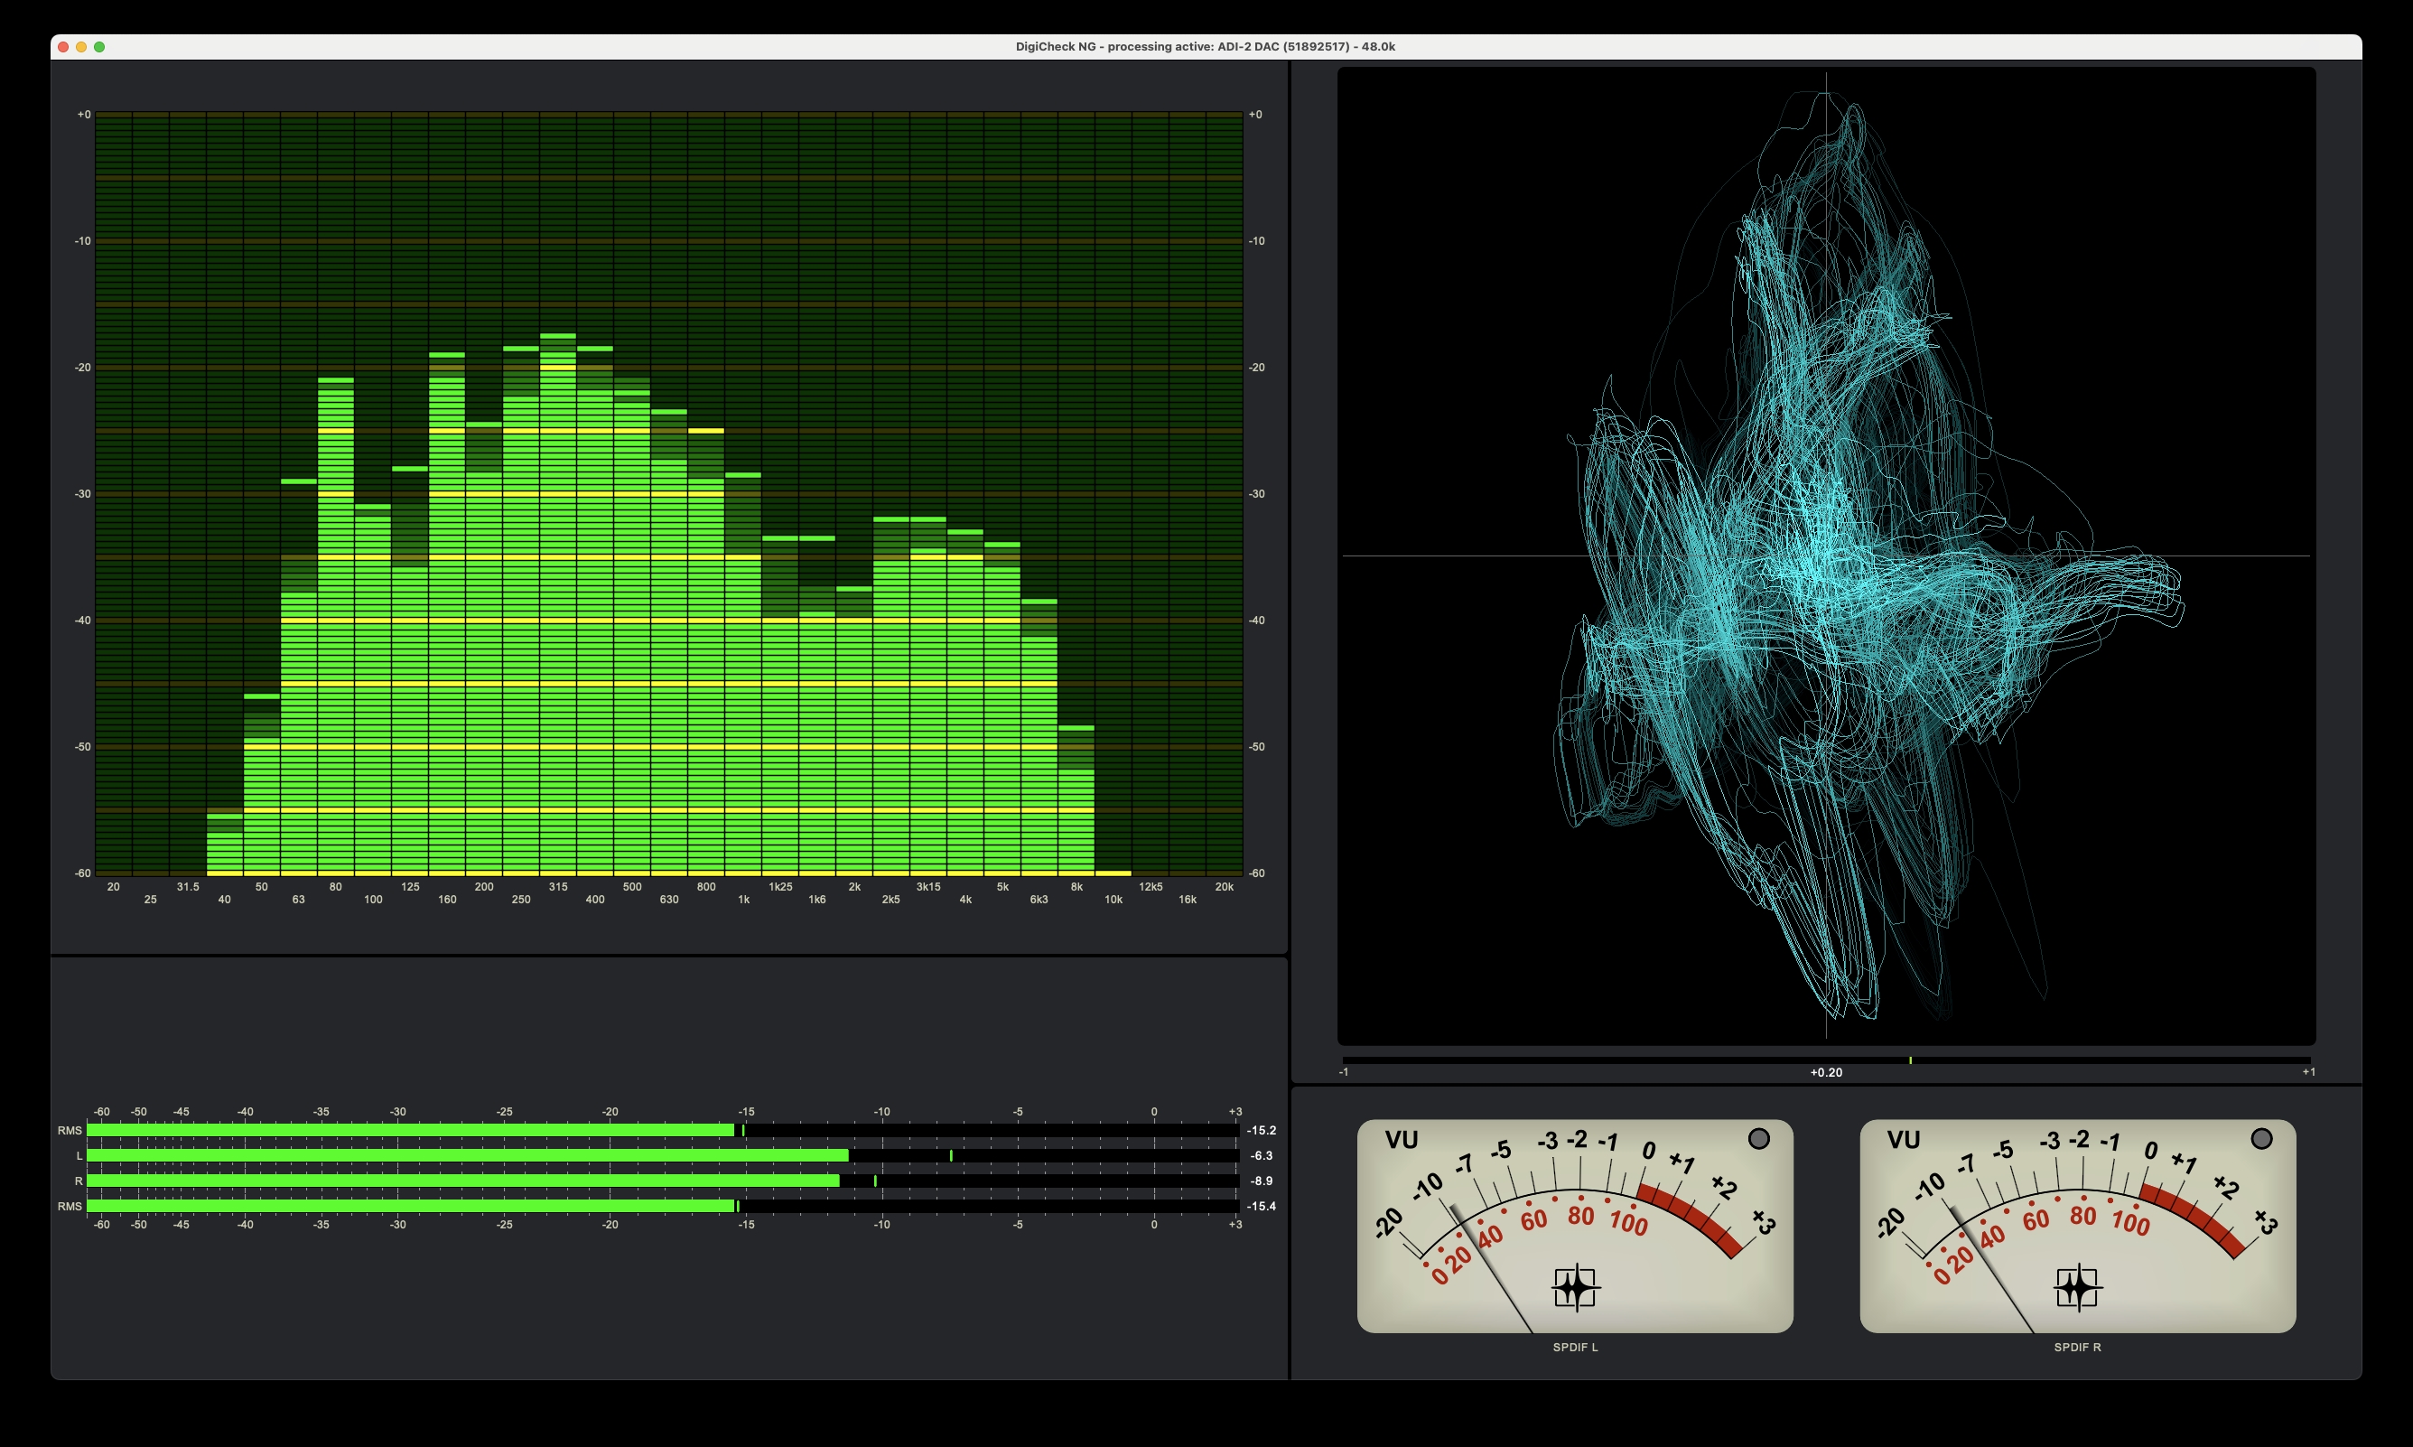2413x1447 pixels.
Task: Click the -15.2 RMS level readout
Action: coord(1262,1131)
